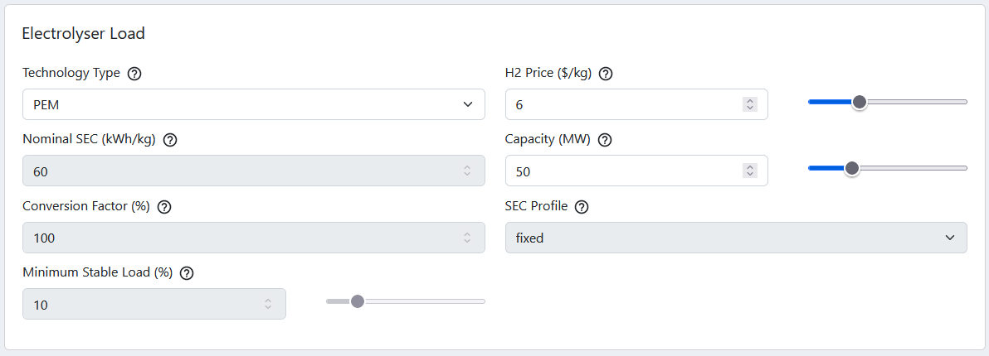Click the Conversion Factor stepper arrows

tap(467, 238)
